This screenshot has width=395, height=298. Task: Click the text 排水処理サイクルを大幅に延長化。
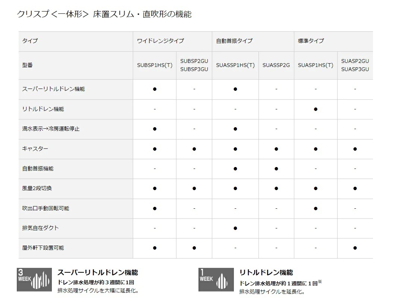click(x=98, y=291)
